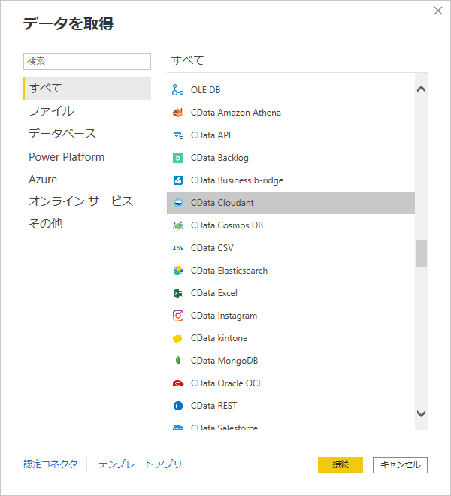This screenshot has width=451, height=496.
Task: Open the オンライン サービス category
Action: [87, 201]
